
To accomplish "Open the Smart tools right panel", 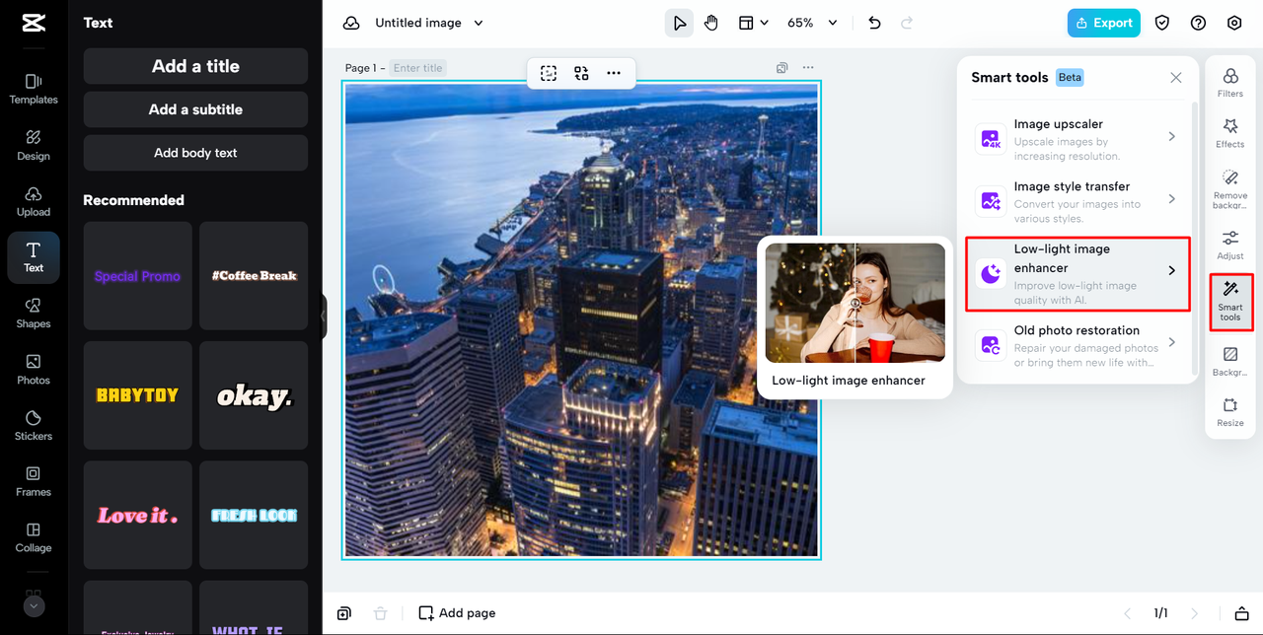I will point(1230,301).
